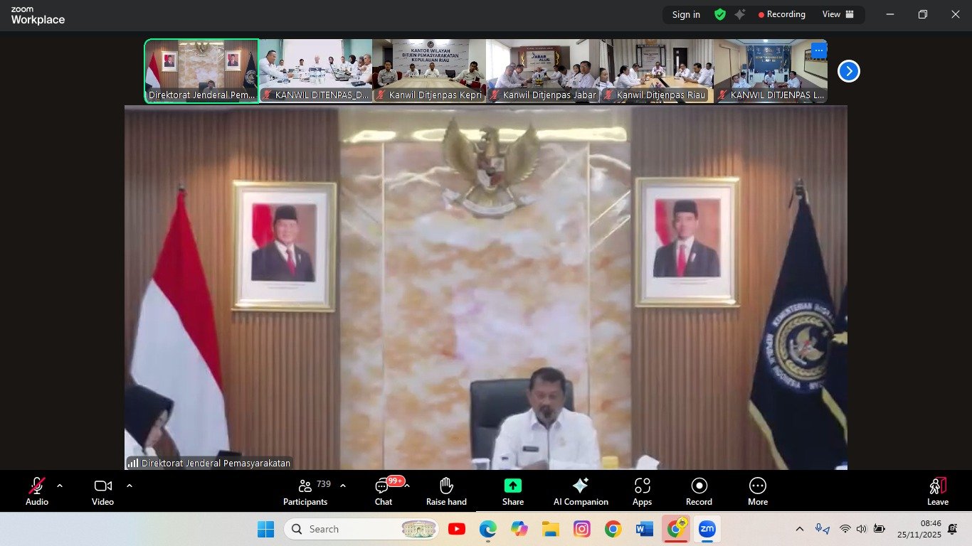The height and width of the screenshot is (546, 972).
Task: Open the Participants panel
Action: pos(305,491)
